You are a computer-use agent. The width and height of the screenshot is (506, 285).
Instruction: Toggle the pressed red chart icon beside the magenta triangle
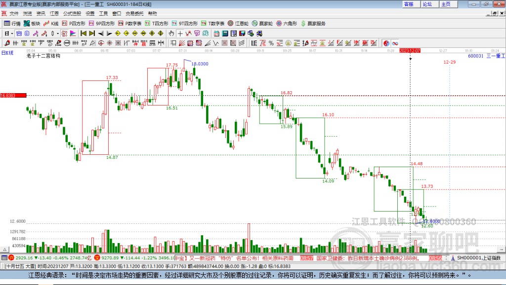(x=64, y=34)
